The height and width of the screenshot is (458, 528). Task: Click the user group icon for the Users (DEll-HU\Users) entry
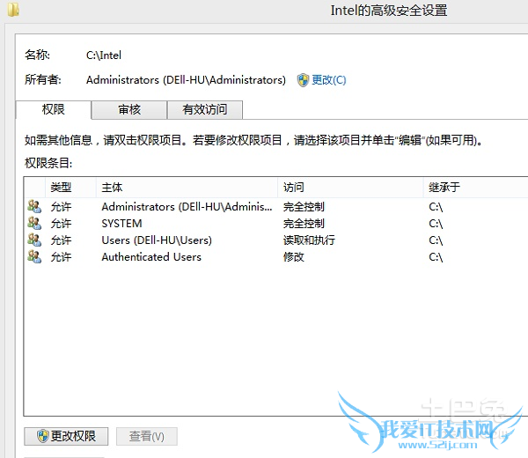click(x=34, y=240)
